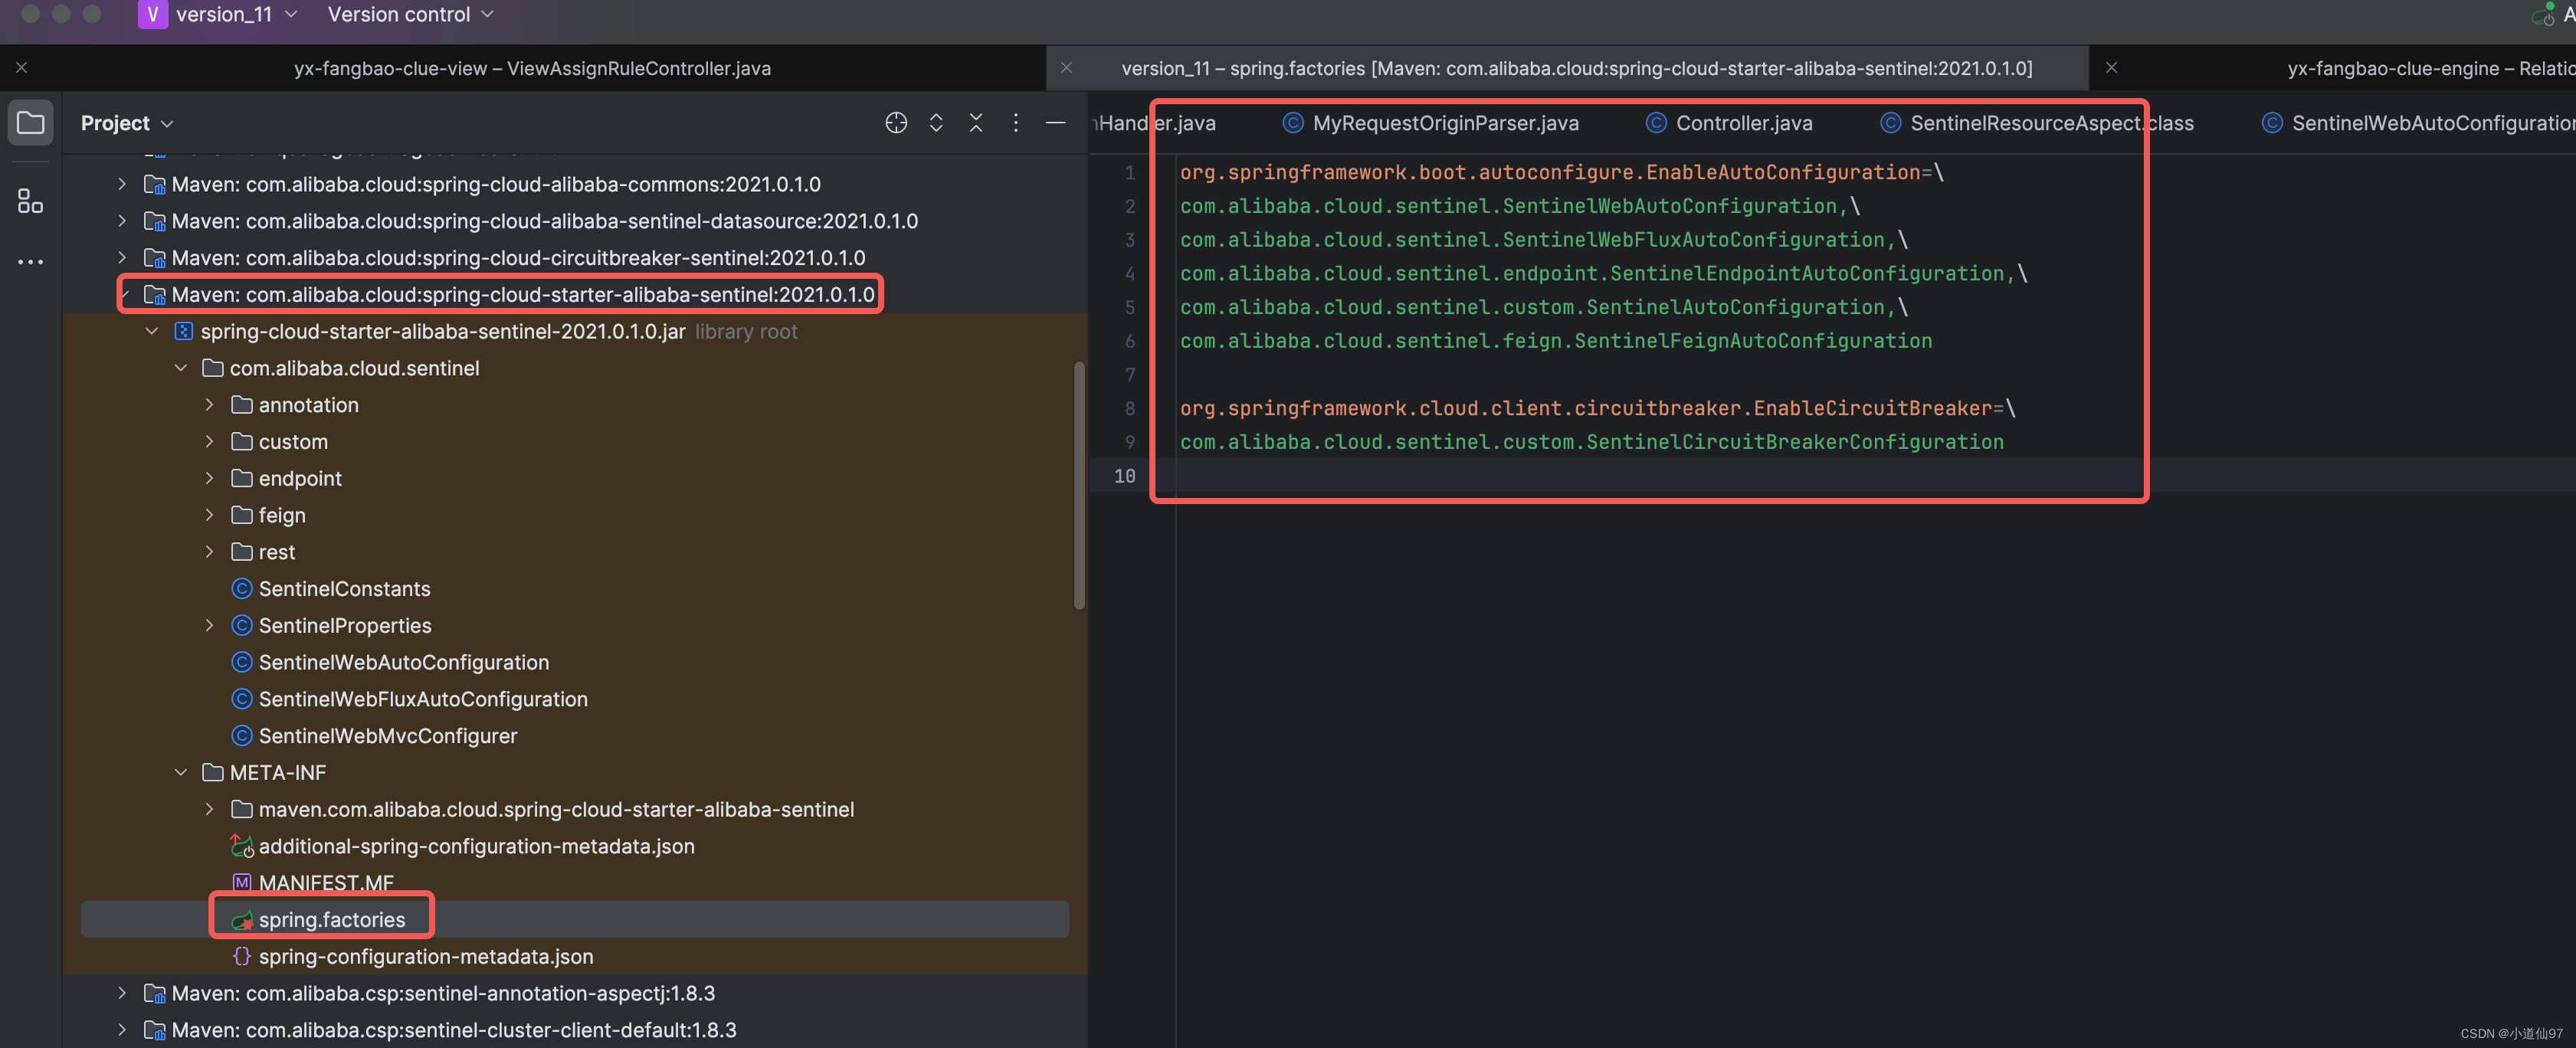This screenshot has height=1048, width=2576.
Task: Click line number 10 in the gutter
Action: tap(1124, 476)
